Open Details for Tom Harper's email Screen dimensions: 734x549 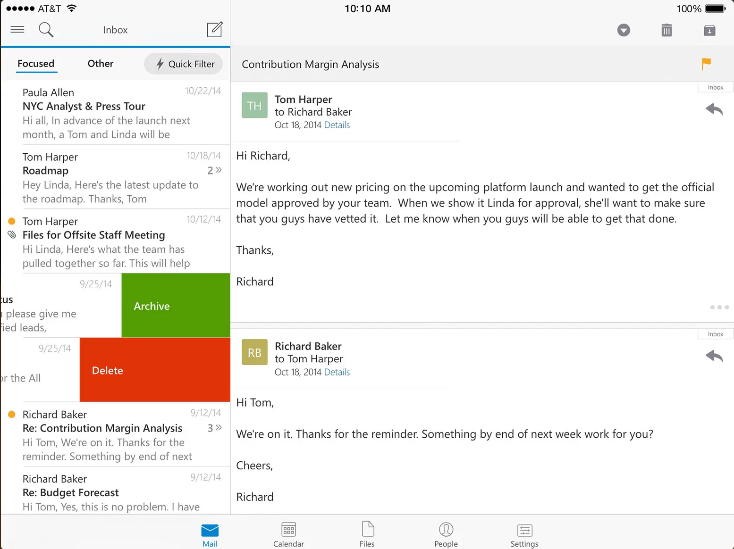coord(337,125)
